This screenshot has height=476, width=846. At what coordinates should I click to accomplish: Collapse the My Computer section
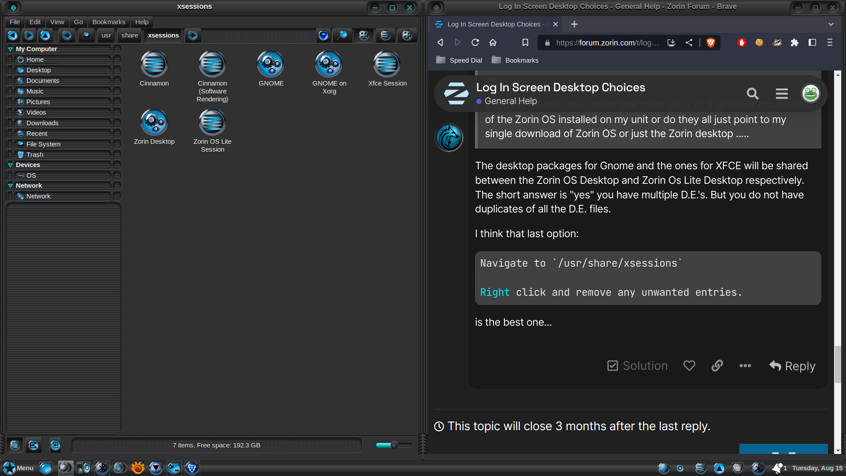[x=10, y=49]
